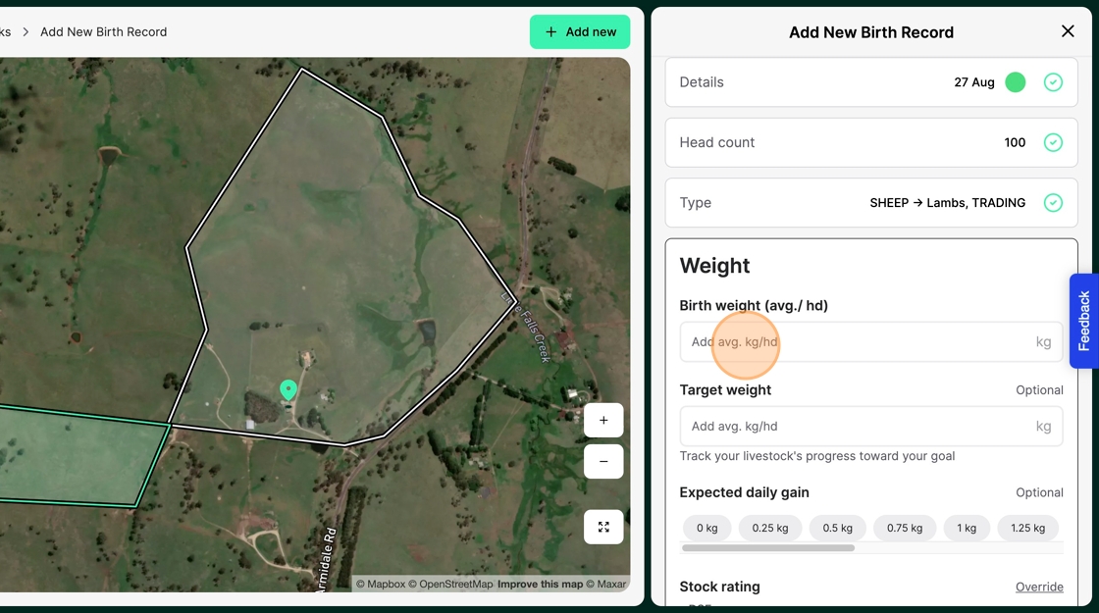The image size is (1099, 613).
Task: Focus the Birth weight avg kg/hd field
Action: pyautogui.click(x=871, y=342)
